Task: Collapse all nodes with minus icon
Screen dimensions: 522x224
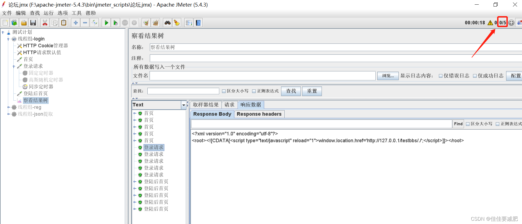Action: (85, 23)
